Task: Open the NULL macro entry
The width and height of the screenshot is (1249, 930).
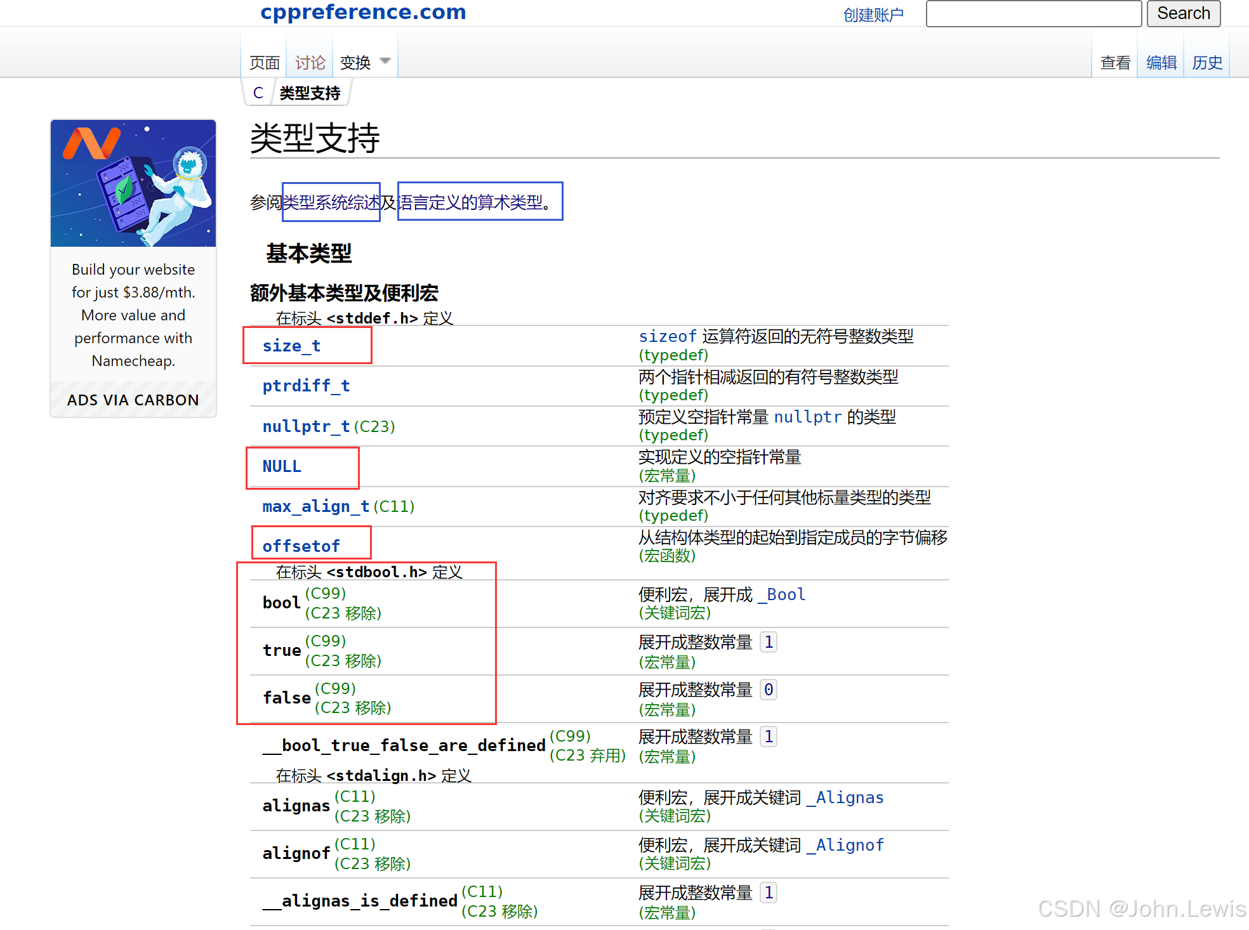Action: tap(282, 466)
